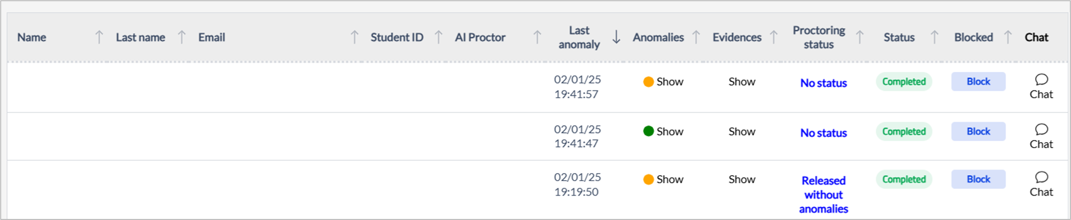The height and width of the screenshot is (220, 1071).
Task: Sort by Student ID column arrow
Action: coord(438,37)
